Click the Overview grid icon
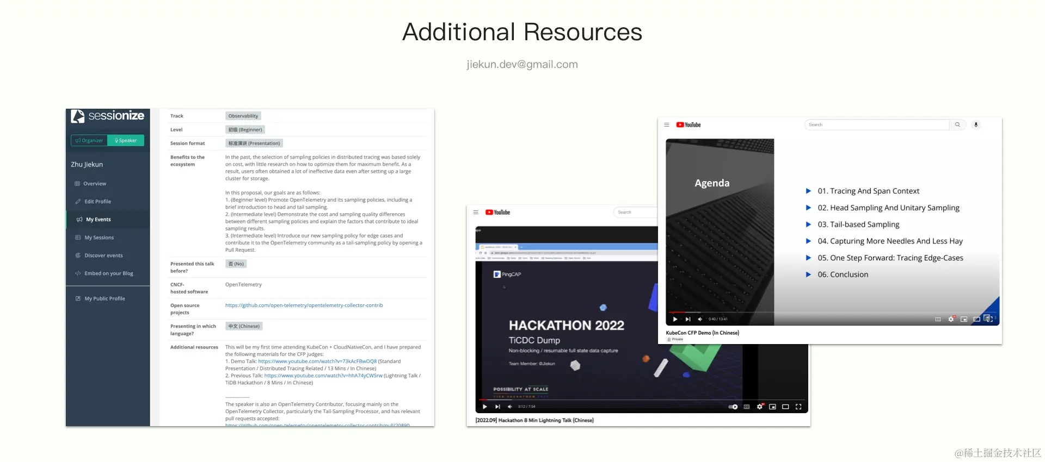The height and width of the screenshot is (462, 1045). [x=77, y=184]
